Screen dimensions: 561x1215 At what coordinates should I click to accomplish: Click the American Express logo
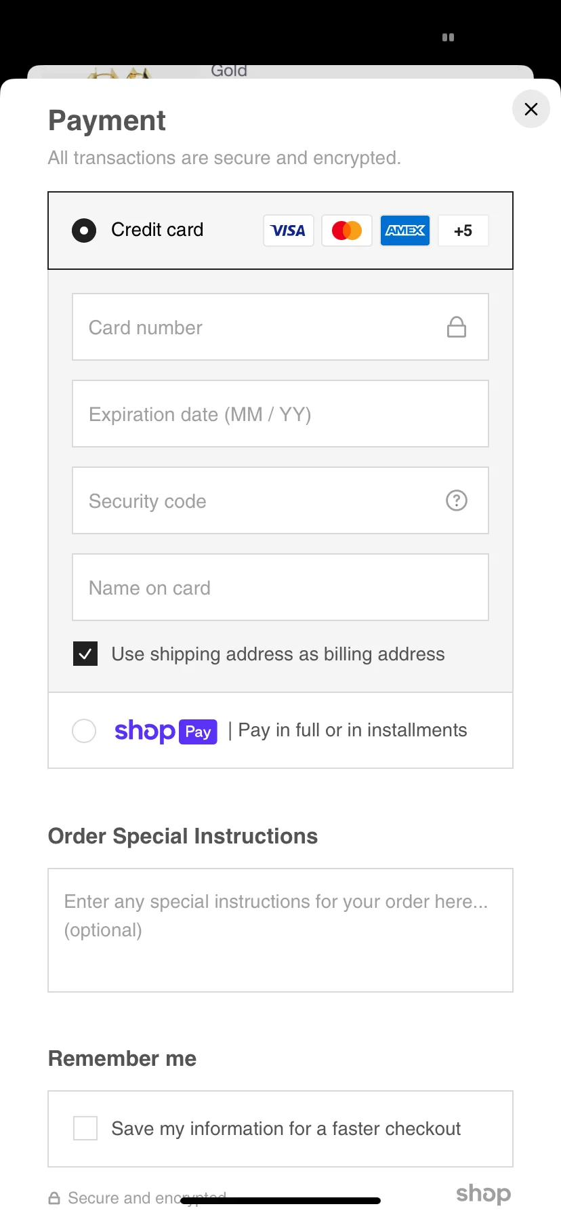(x=405, y=231)
